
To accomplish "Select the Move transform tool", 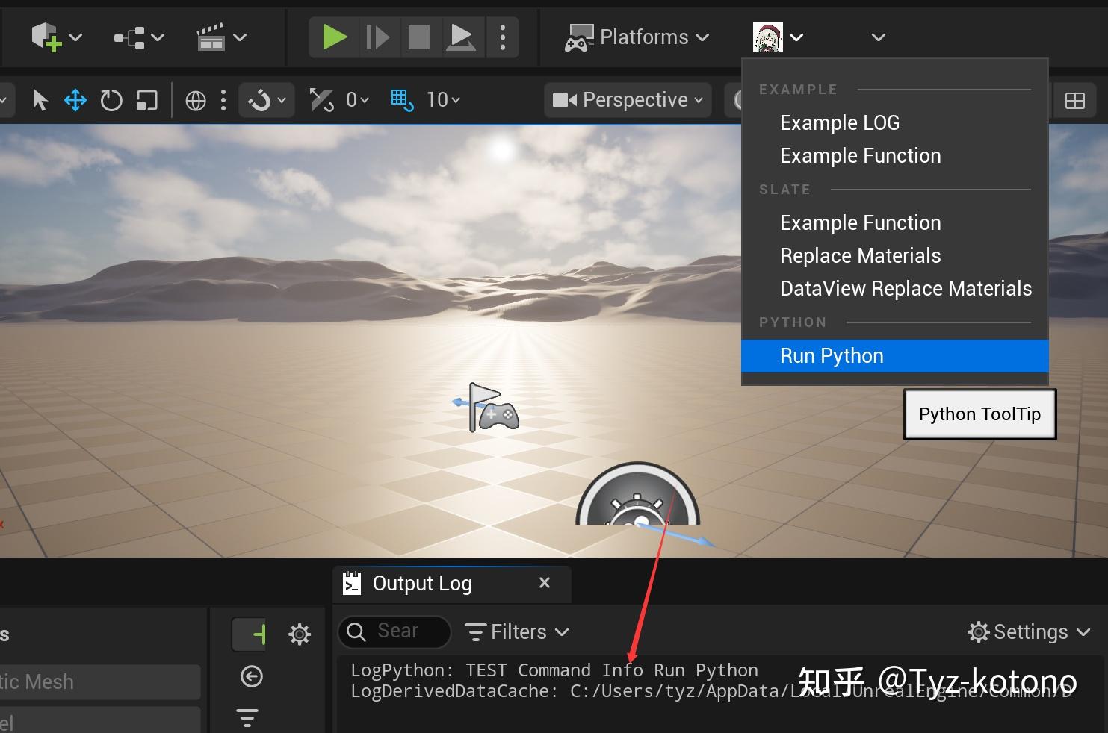I will click(x=75, y=99).
